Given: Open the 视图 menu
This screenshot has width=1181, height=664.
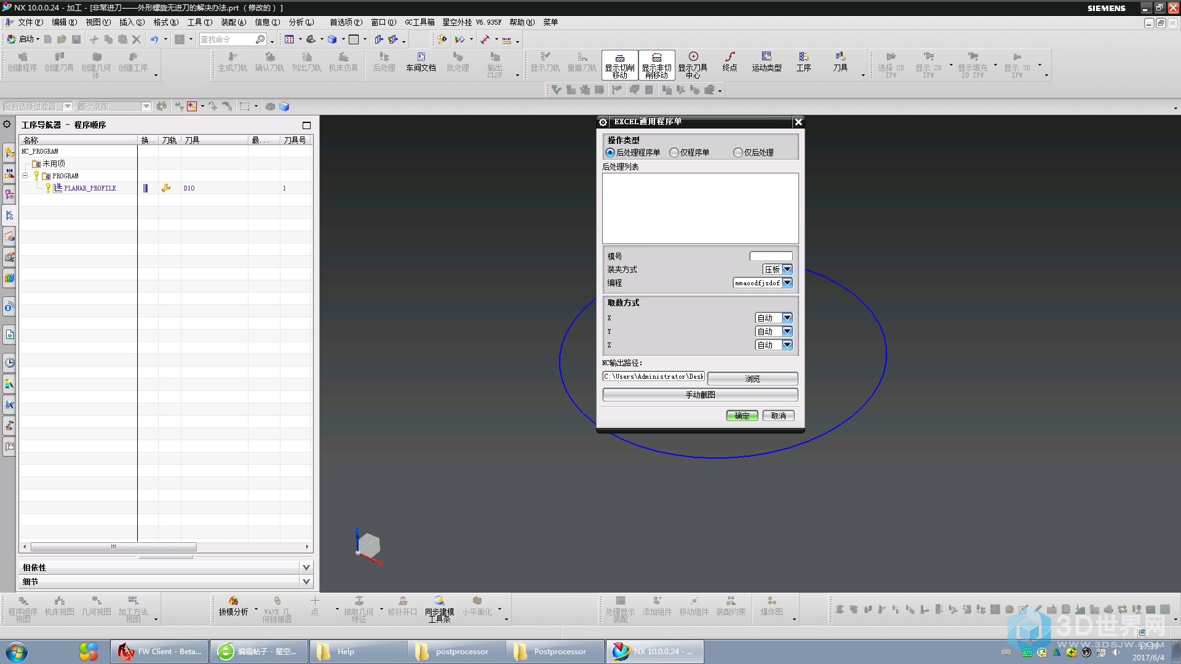Looking at the screenshot, I should 98,22.
